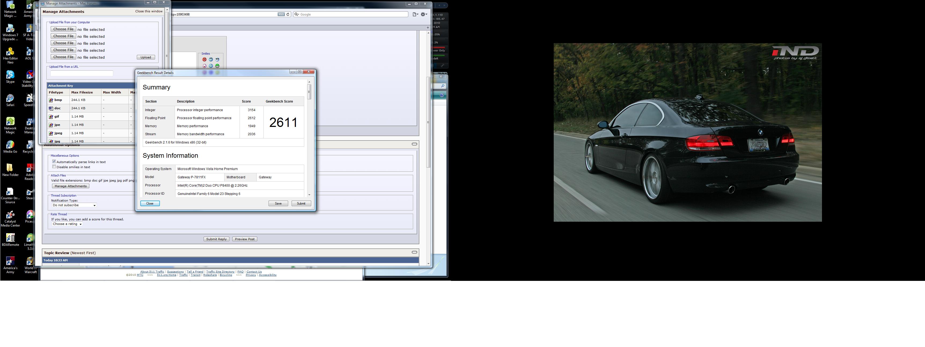Insert the angry red smiley
925x347 pixels.
(x=204, y=59)
